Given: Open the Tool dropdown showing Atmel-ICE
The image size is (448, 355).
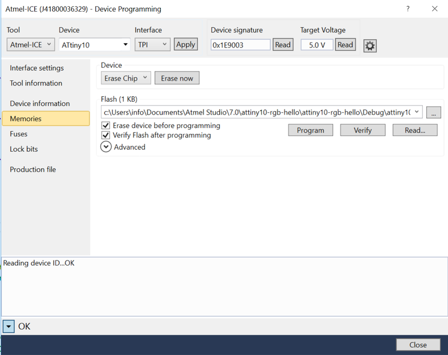Looking at the screenshot, I should click(x=31, y=45).
